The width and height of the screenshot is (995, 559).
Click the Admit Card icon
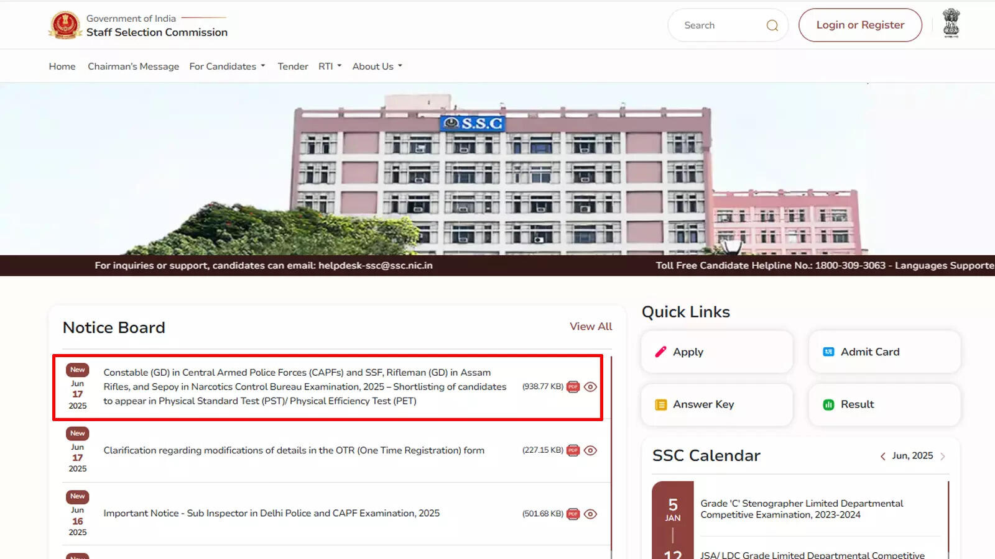[828, 352]
